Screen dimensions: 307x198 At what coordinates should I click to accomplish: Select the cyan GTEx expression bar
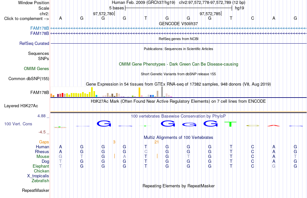pyautogui.click(x=96, y=96)
